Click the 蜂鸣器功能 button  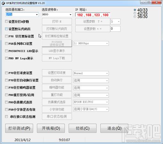coord(57,87)
